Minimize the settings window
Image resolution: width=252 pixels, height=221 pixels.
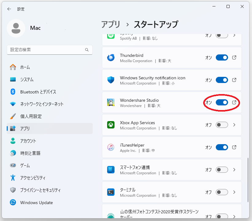click(x=214, y=6)
